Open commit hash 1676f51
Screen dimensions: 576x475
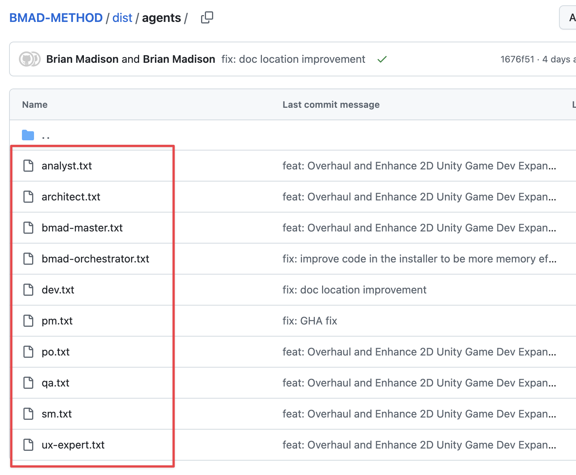click(517, 59)
